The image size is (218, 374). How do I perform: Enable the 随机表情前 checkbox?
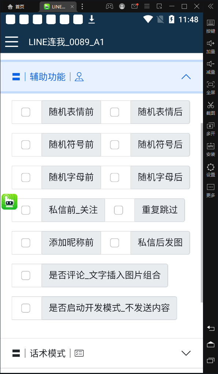coord(26,112)
